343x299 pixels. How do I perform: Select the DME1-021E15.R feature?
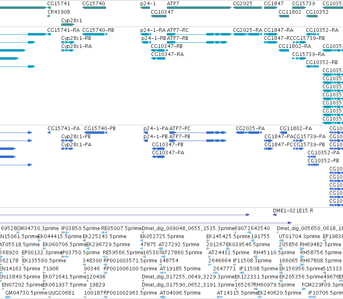coord(275,215)
